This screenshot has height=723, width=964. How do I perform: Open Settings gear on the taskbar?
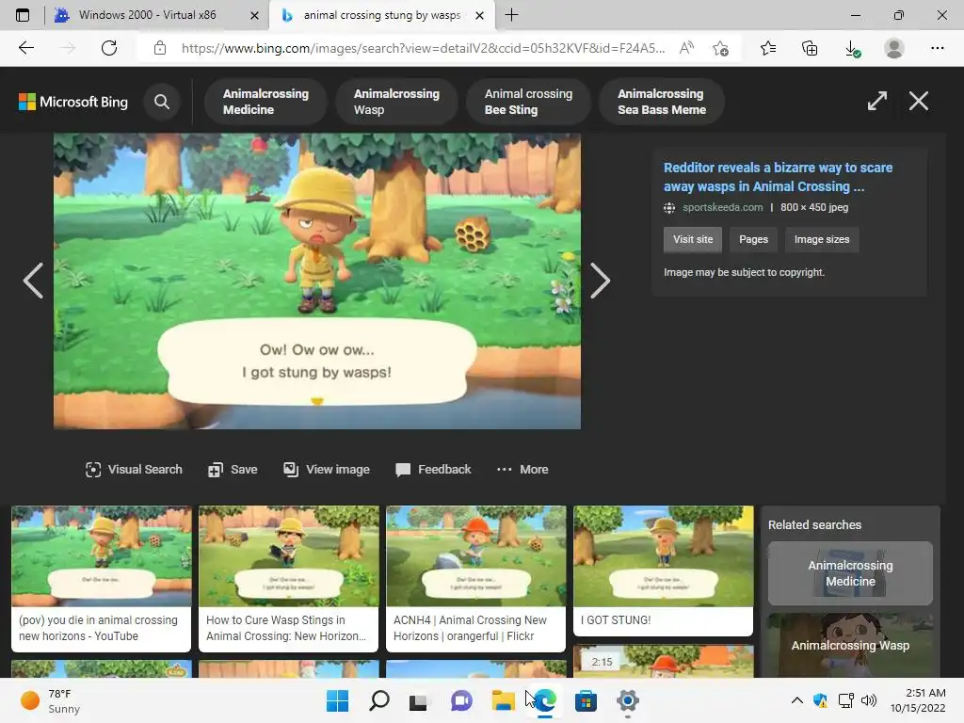click(x=627, y=700)
